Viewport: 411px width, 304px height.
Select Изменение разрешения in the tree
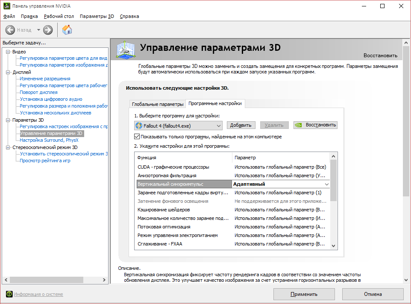tap(45, 79)
